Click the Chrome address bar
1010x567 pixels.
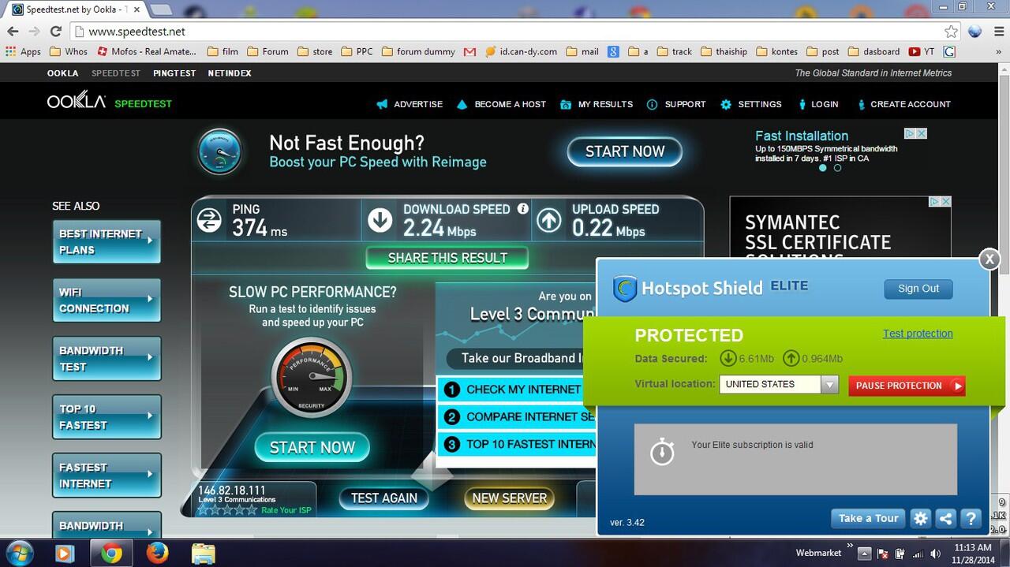pyautogui.click(x=505, y=32)
